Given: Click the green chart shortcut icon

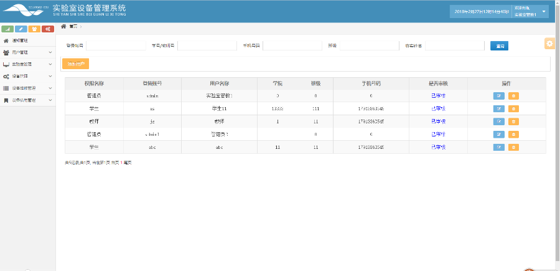Looking at the screenshot, I should tap(8, 29).
